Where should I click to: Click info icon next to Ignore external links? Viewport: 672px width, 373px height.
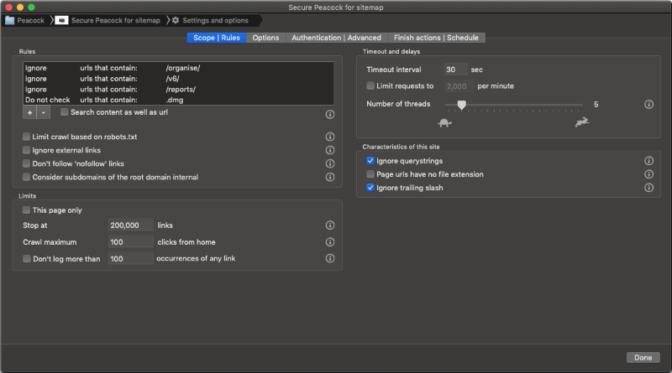coord(329,150)
